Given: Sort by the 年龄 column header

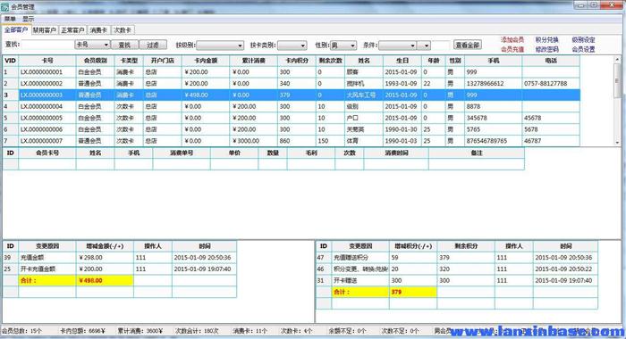Looking at the screenshot, I should [x=434, y=61].
